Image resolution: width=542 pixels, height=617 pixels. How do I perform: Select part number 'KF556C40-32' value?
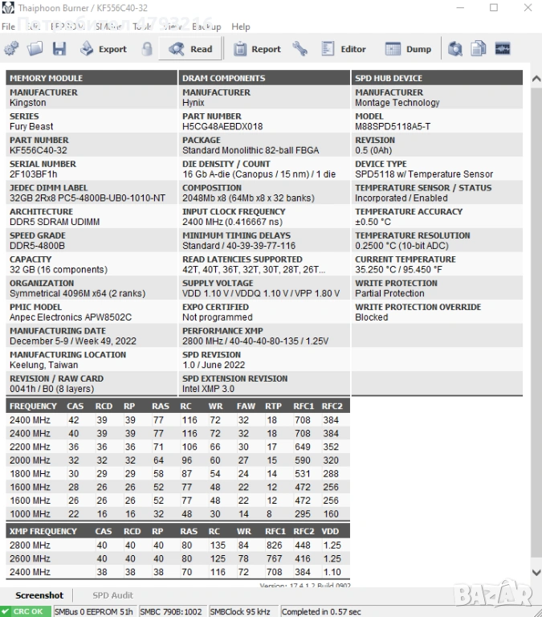[39, 150]
